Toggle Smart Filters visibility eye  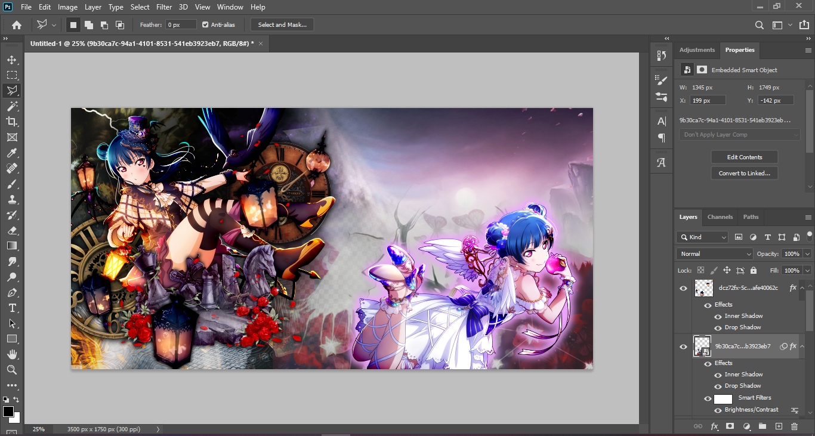point(708,398)
